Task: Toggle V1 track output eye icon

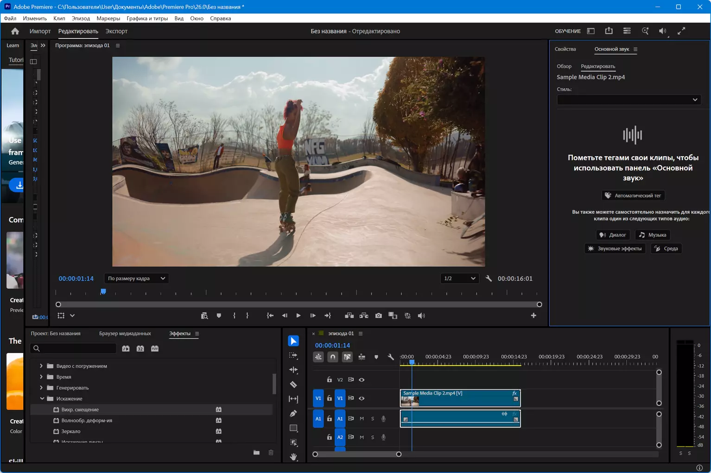Action: click(x=362, y=398)
